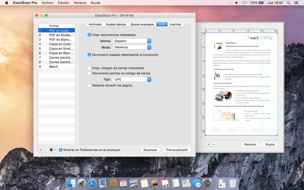Open the Edición menu
Viewport: 304px width, 190px height.
coord(63,3)
